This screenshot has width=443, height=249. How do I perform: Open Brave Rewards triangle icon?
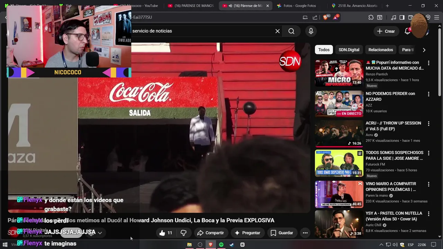336,17
